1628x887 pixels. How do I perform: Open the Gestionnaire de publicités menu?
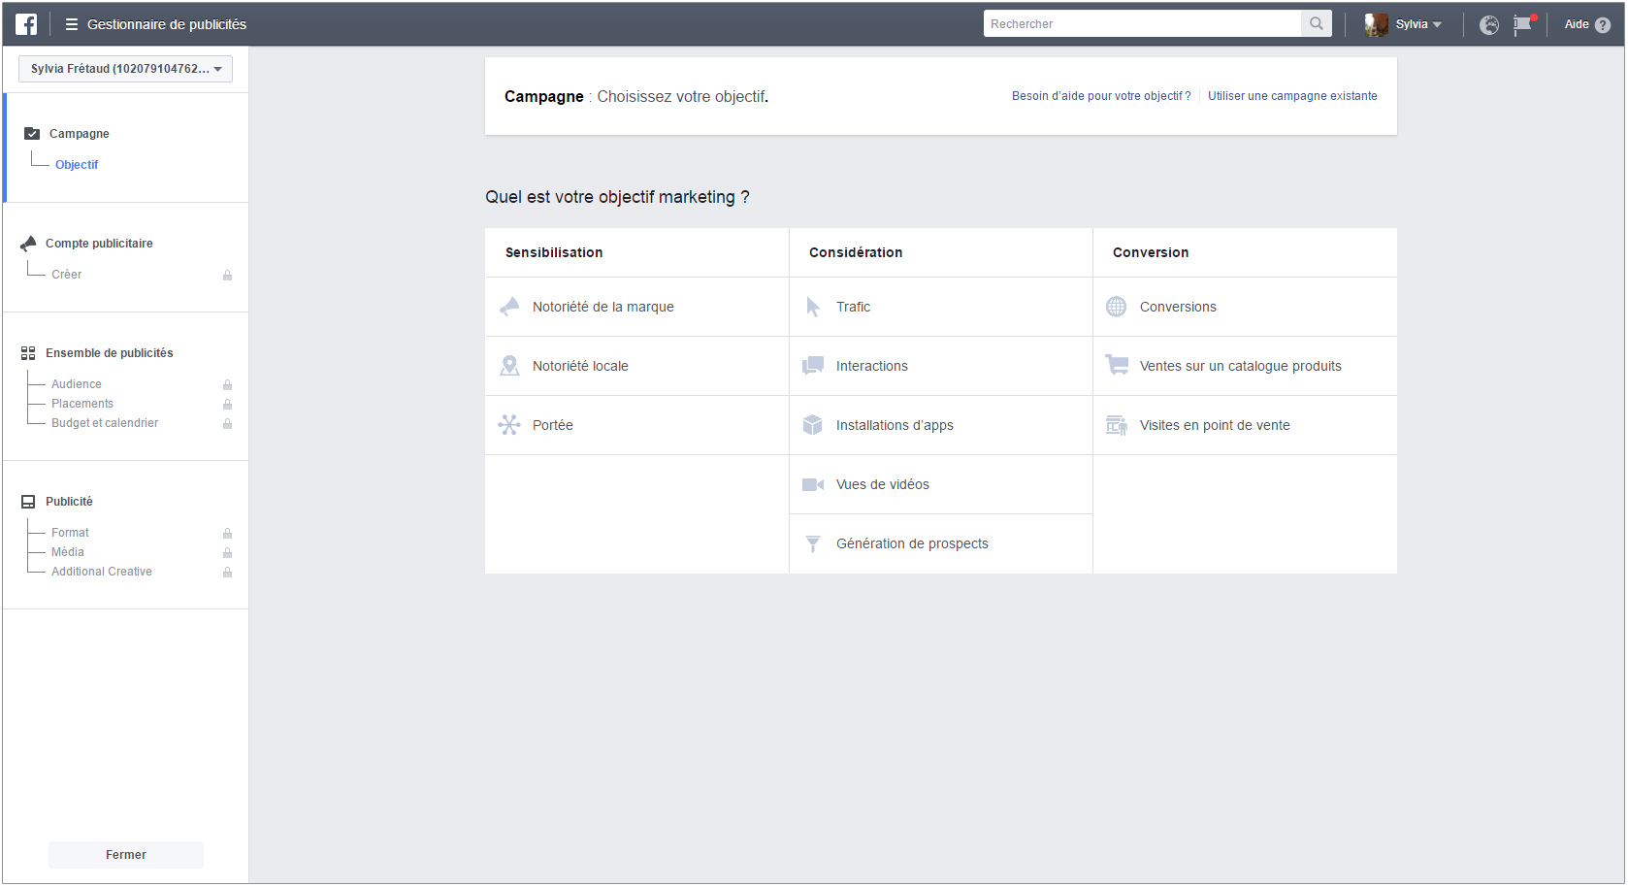(167, 24)
